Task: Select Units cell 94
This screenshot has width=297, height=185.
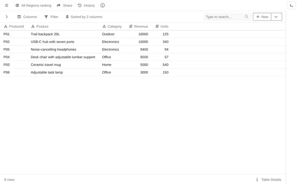Action: click(166, 49)
